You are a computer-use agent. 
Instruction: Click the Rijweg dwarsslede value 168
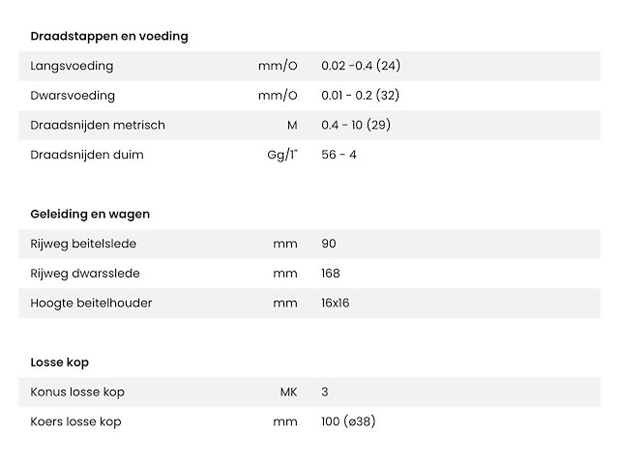click(331, 274)
